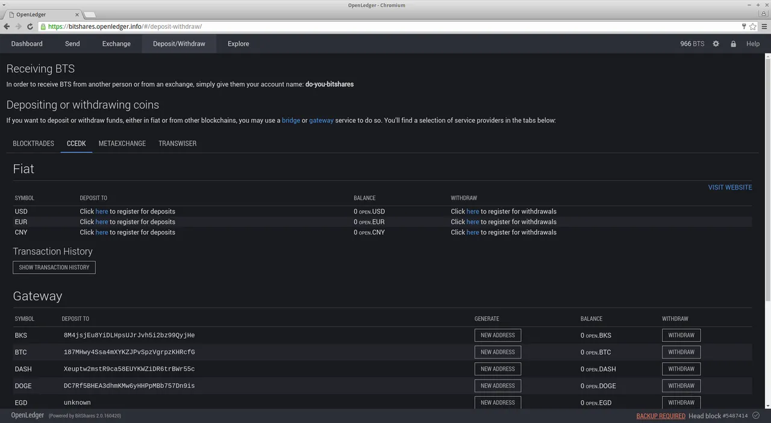Viewport: 771px width, 423px height.
Task: Click 'here' to register EUR withdrawals
Action: 473,222
